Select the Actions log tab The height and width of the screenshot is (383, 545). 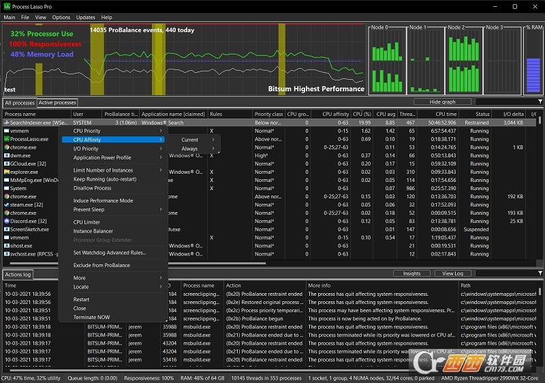tap(18, 275)
